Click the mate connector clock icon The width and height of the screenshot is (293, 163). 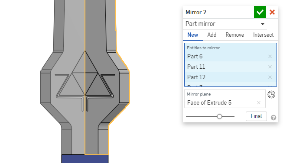tap(271, 95)
